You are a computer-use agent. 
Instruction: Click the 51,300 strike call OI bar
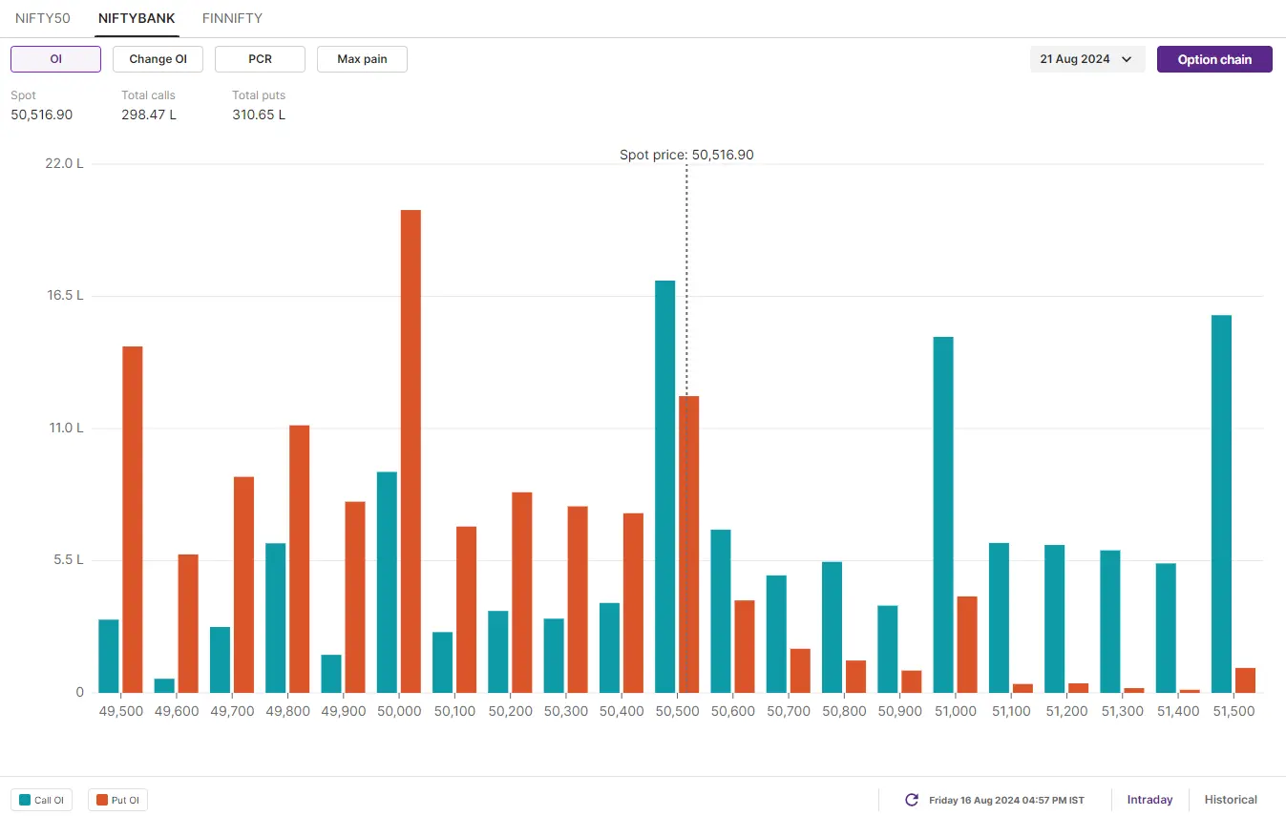1110,621
